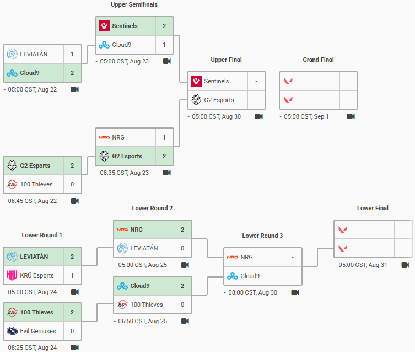Screen dimensions: 415x352
Task: Click the Evil Geniuses team logo
Action: coord(12,331)
